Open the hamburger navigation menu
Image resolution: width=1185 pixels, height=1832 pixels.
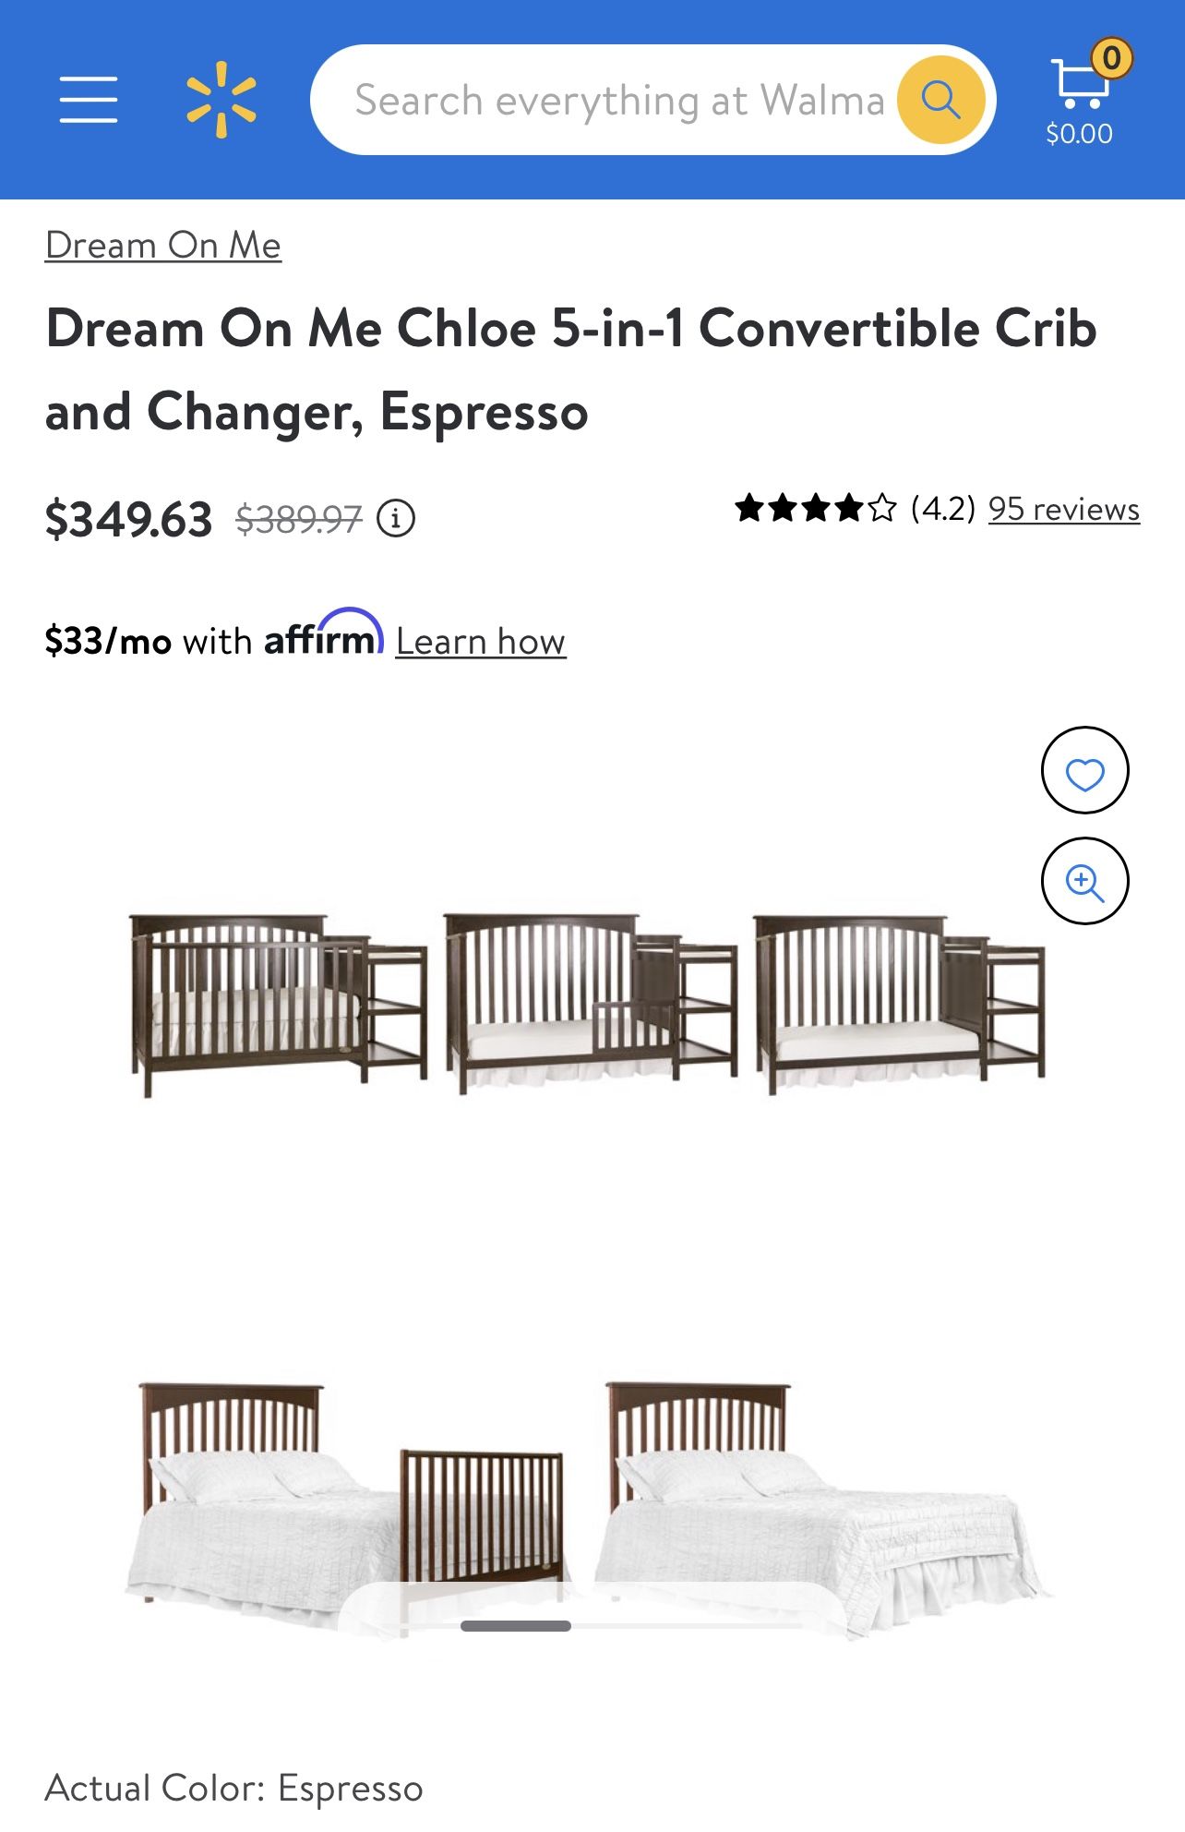[x=89, y=100]
